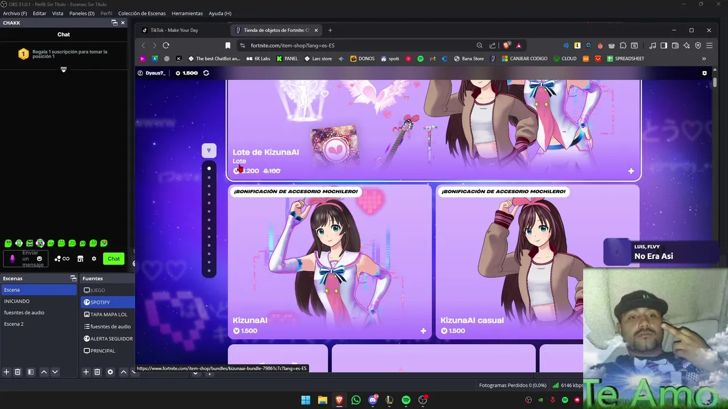The width and height of the screenshot is (728, 409).
Task: Open Editar menu in OBS
Action: 39,13
